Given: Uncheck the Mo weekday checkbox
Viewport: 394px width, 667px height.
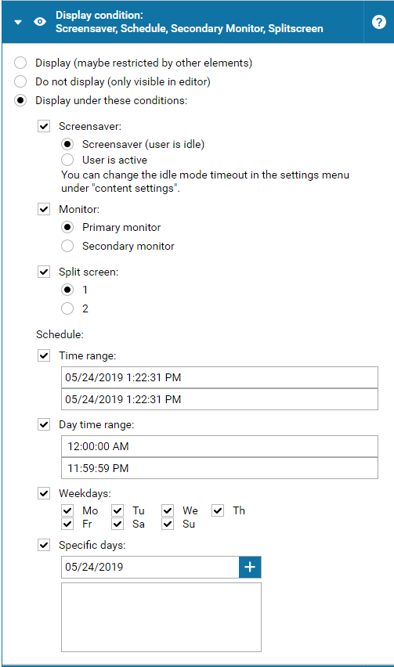Looking at the screenshot, I should pyautogui.click(x=67, y=510).
